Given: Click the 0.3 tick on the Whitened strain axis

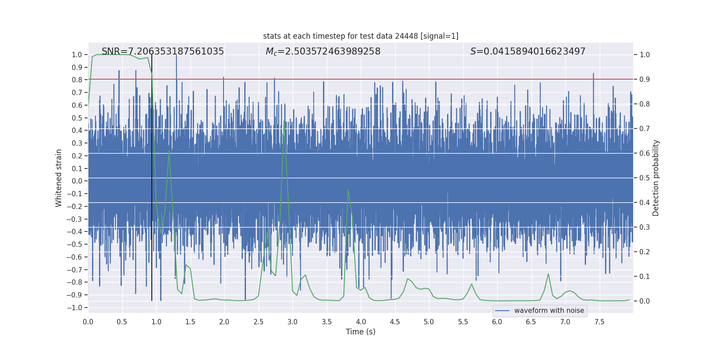Looking at the screenshot, I should click(x=77, y=143).
